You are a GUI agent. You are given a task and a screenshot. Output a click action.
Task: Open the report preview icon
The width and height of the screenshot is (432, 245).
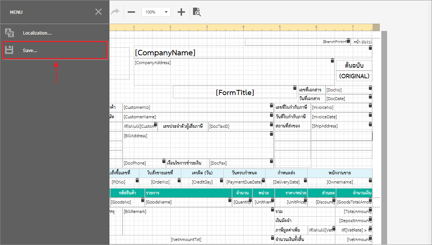click(x=197, y=12)
